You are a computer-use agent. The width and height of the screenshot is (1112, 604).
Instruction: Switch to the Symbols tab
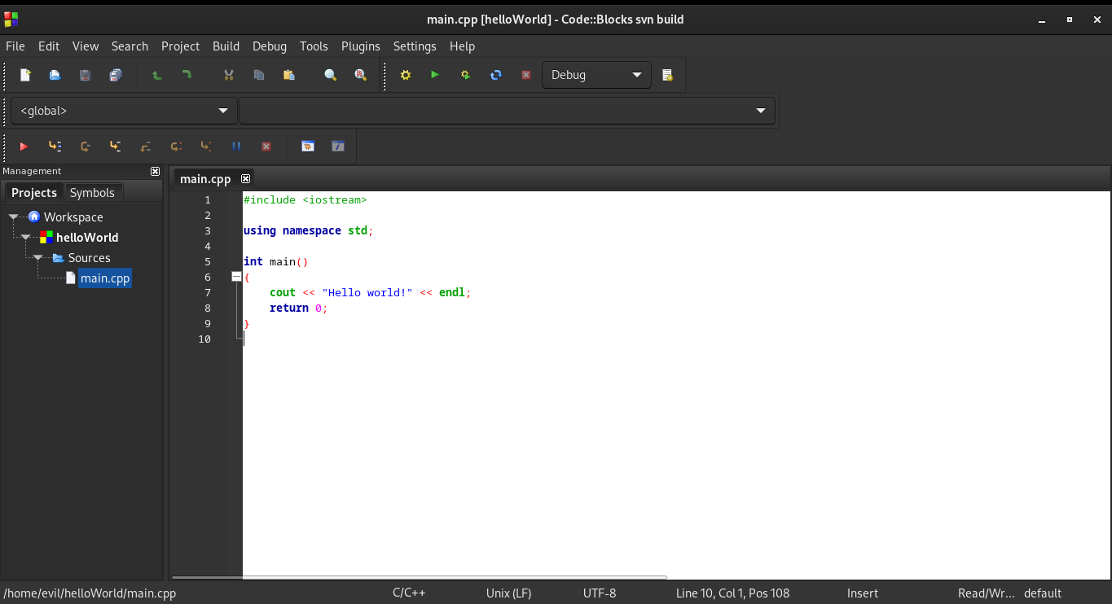tap(92, 193)
